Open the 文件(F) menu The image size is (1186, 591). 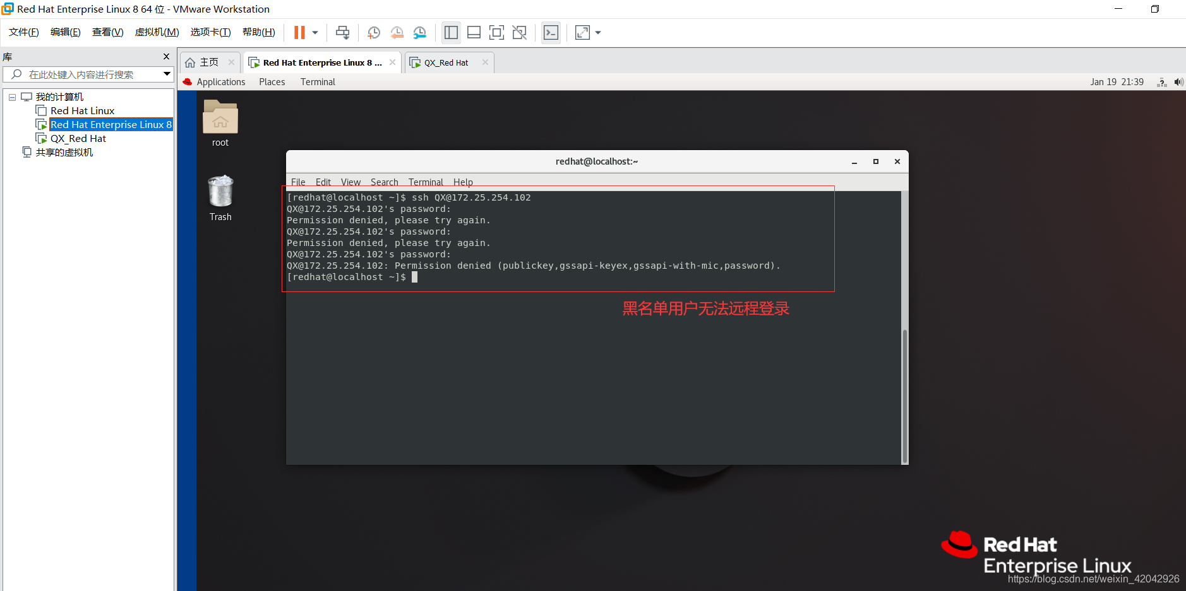(x=24, y=32)
